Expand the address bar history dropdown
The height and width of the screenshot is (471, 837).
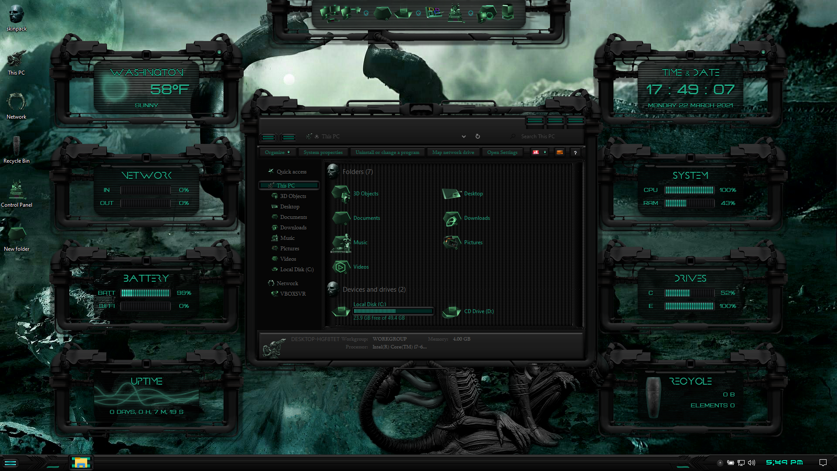(x=464, y=137)
